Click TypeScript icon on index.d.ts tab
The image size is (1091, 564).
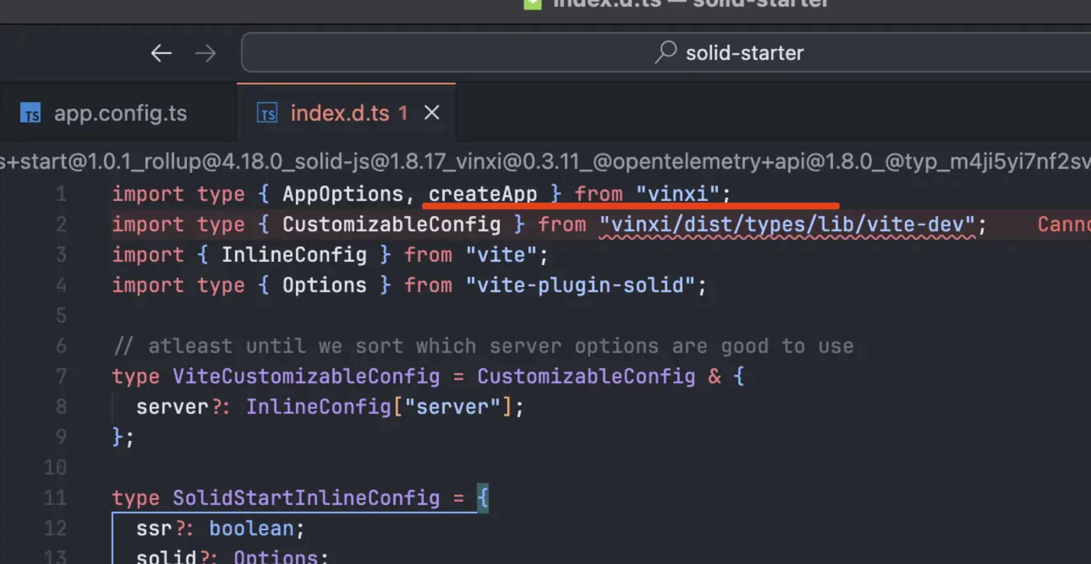[x=267, y=113]
